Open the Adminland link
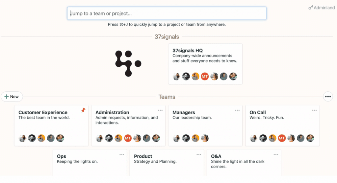 322,8
